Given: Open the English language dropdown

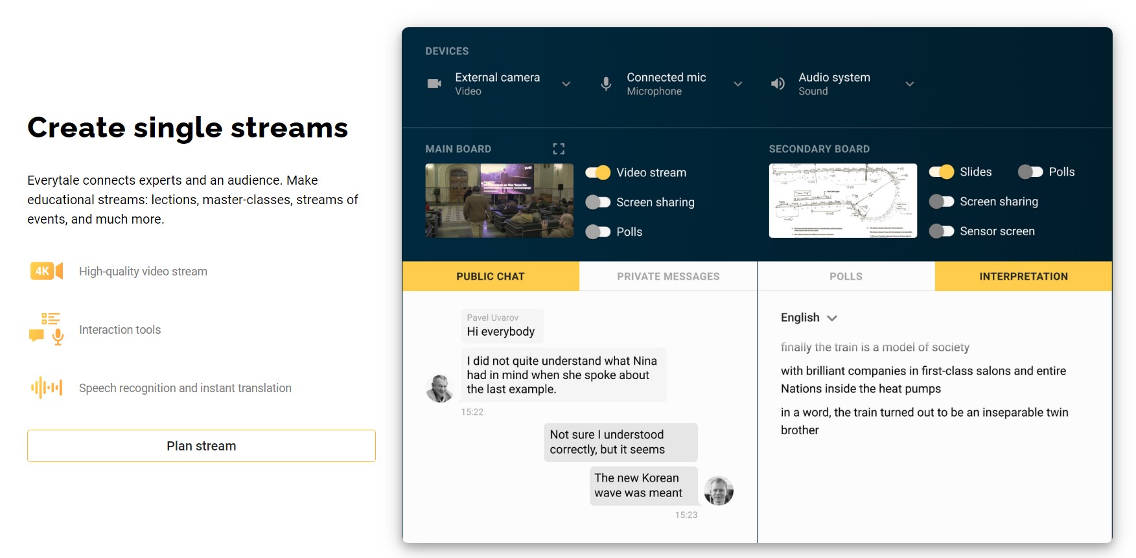Looking at the screenshot, I should pyautogui.click(x=809, y=318).
